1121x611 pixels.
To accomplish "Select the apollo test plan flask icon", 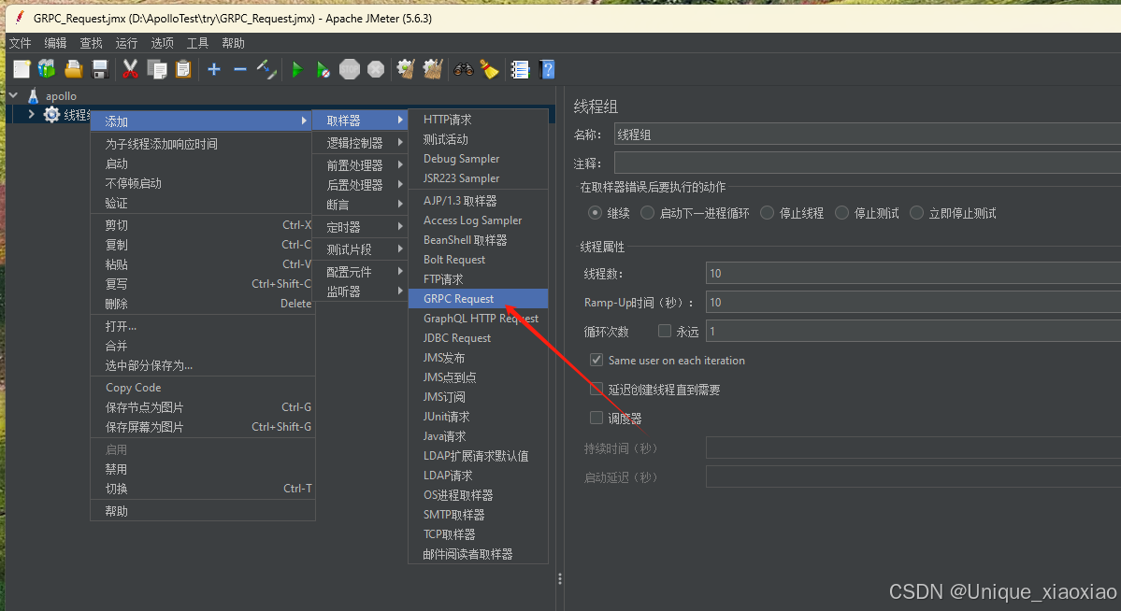I will pyautogui.click(x=33, y=95).
